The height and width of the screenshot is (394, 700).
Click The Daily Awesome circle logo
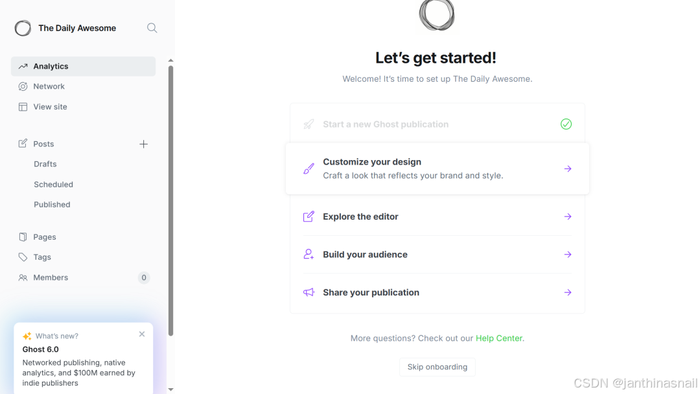click(x=23, y=28)
